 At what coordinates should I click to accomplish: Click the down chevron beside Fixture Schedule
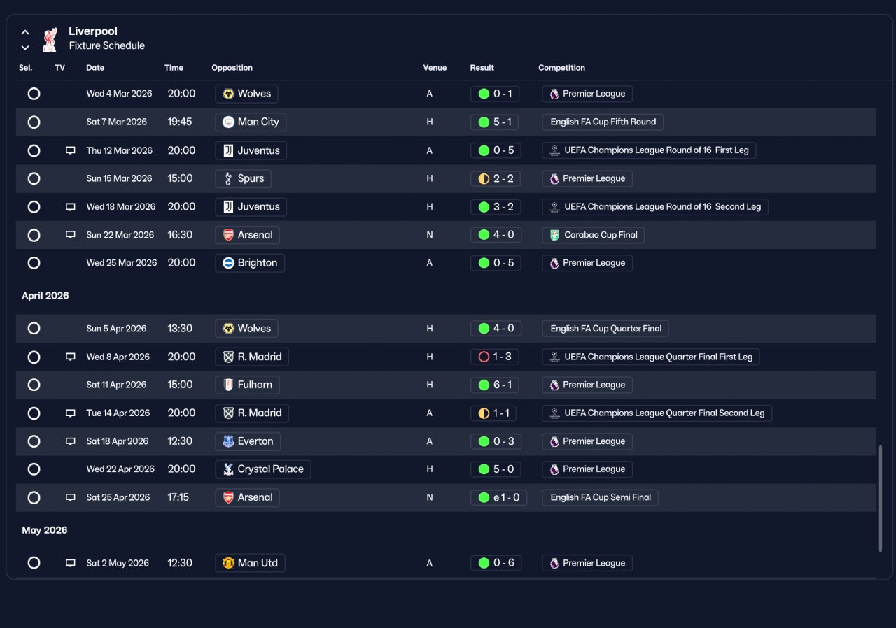pyautogui.click(x=25, y=48)
